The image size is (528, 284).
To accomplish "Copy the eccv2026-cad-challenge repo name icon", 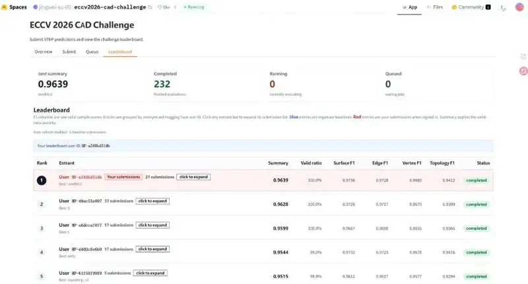I will click(150, 7).
